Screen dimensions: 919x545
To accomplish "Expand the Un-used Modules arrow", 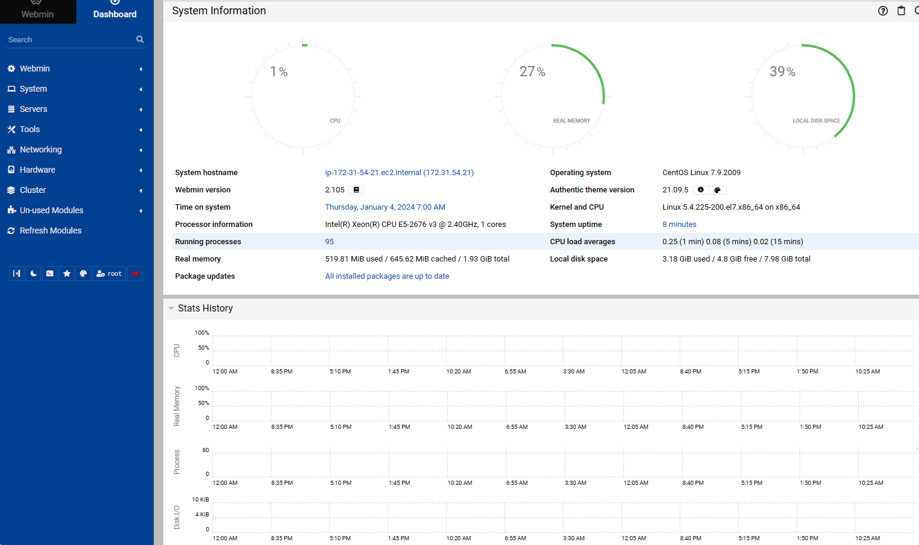I will coord(141,211).
